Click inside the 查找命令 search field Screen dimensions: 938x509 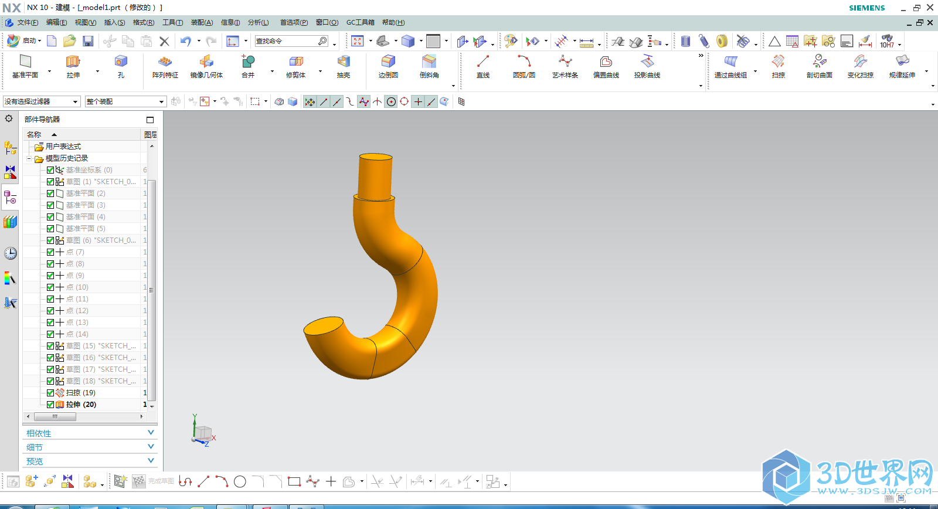coord(286,41)
